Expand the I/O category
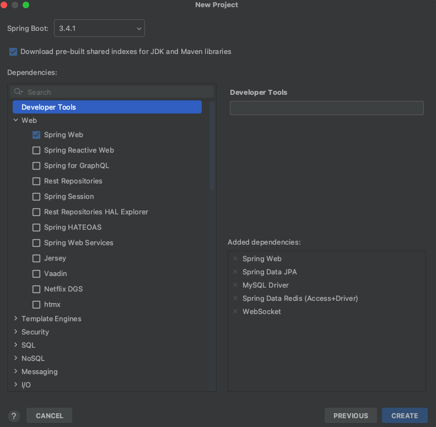436x427 pixels. (16, 385)
